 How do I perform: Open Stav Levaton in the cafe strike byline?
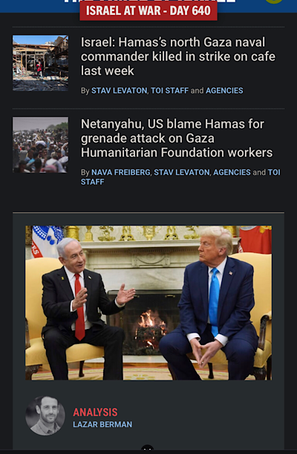tap(119, 91)
